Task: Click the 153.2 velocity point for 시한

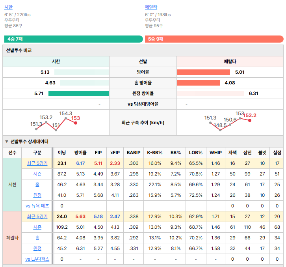Action: pyautogui.click(x=46, y=122)
